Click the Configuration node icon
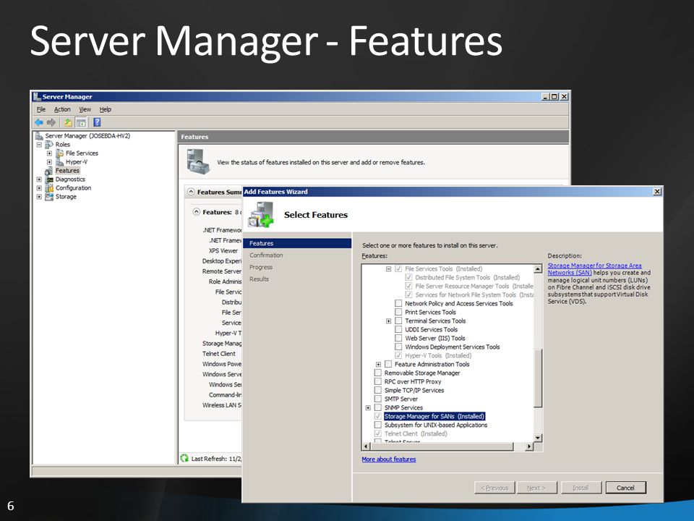Screen dimensions: 694x521 click(x=50, y=188)
